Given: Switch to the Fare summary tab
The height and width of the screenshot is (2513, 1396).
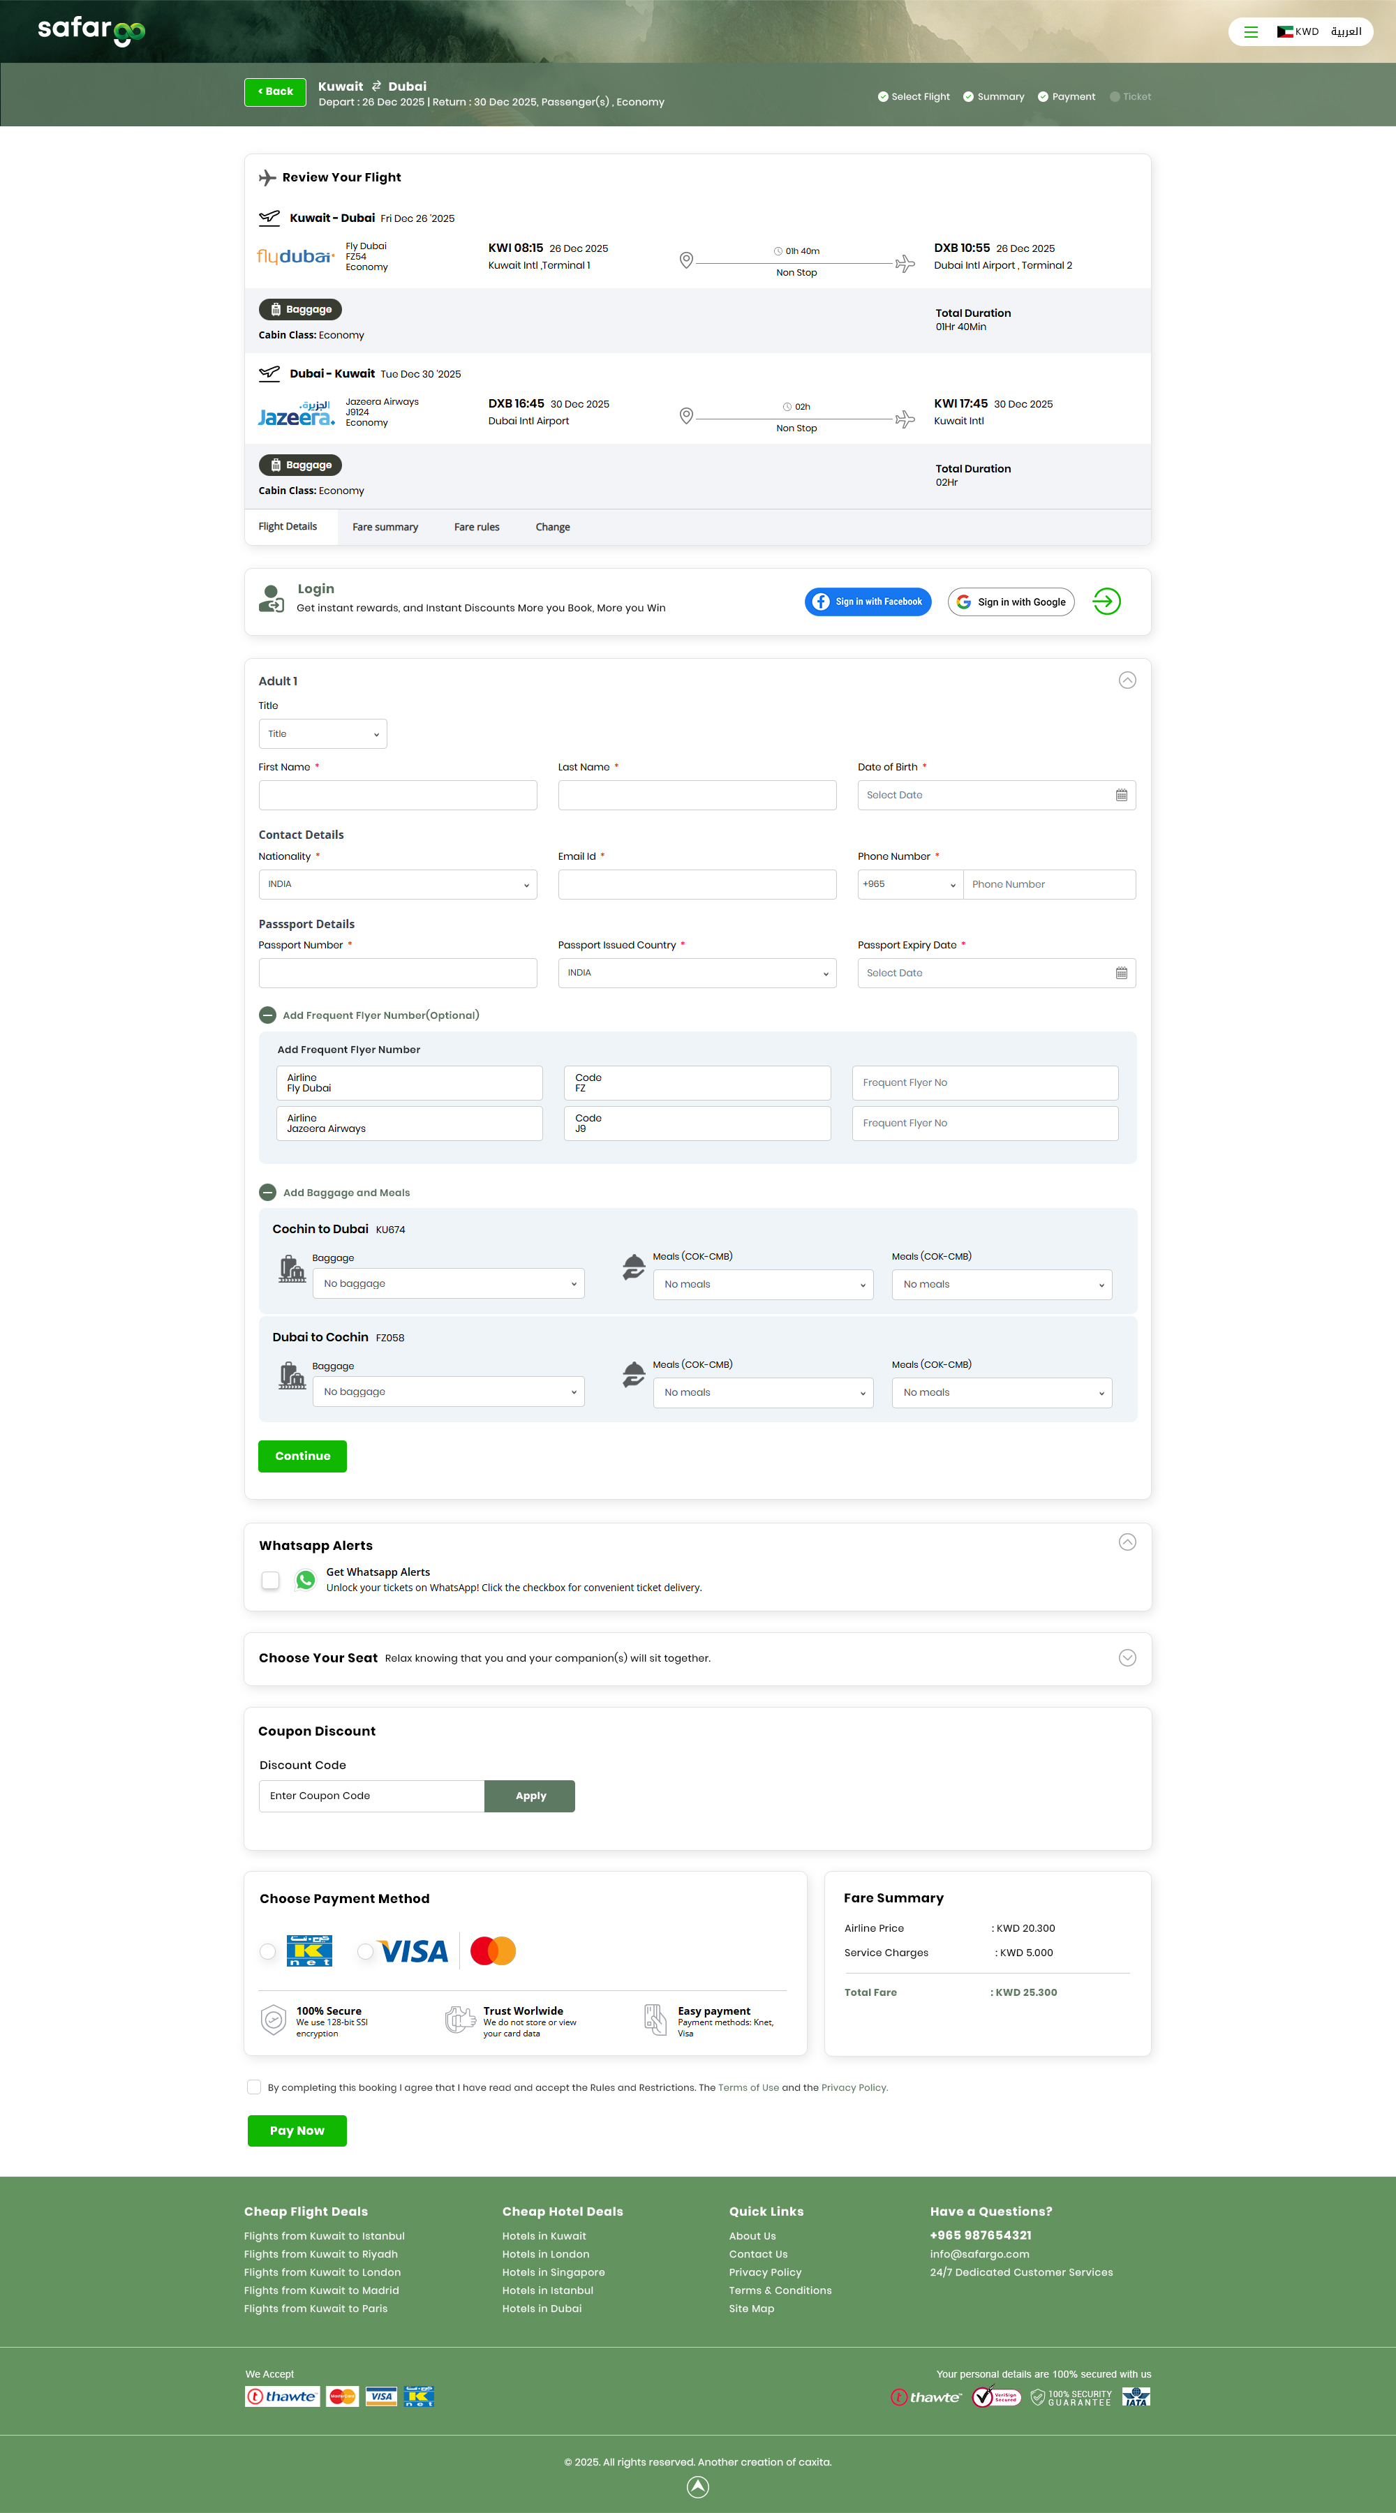Looking at the screenshot, I should pos(385,527).
